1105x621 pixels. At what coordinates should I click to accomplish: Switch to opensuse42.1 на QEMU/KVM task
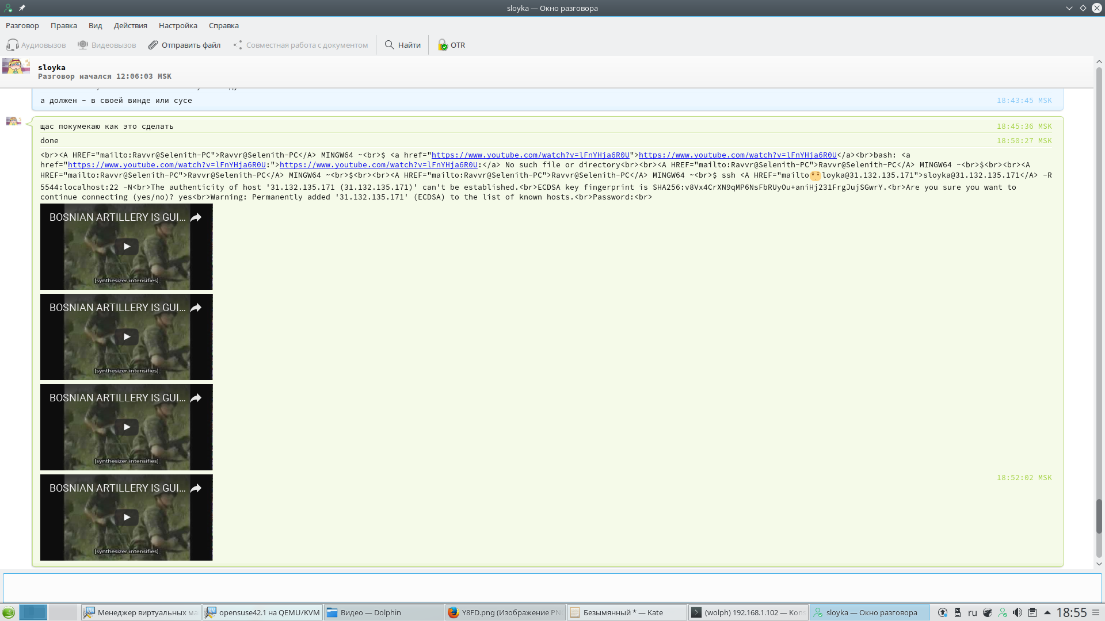262,612
